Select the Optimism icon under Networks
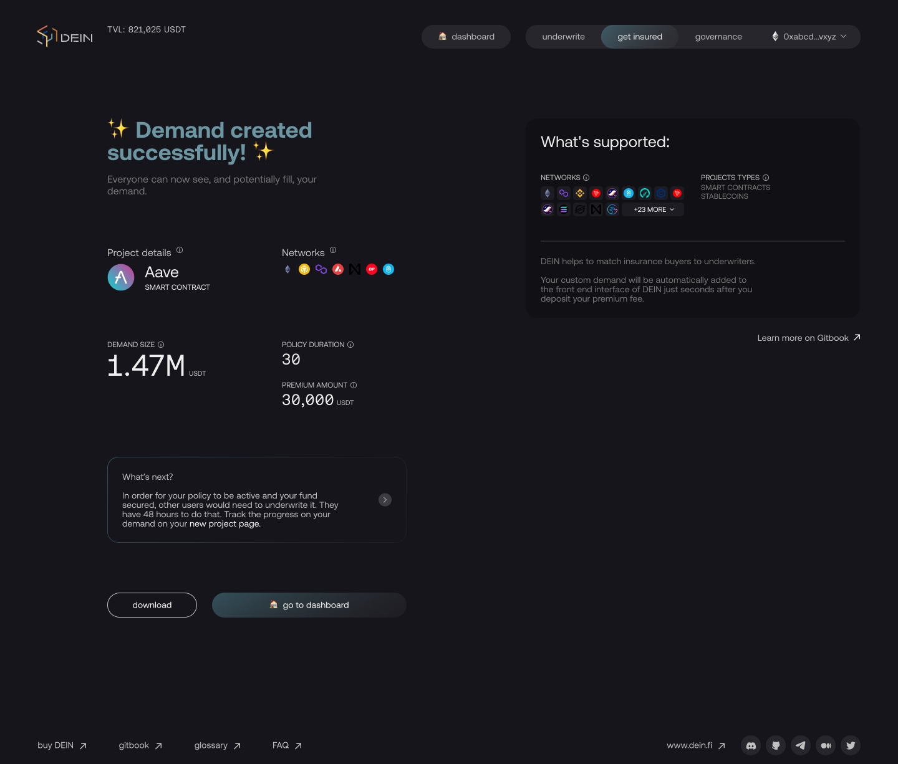 (371, 269)
